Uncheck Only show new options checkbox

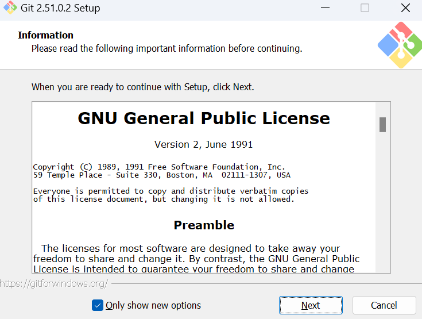(98, 305)
